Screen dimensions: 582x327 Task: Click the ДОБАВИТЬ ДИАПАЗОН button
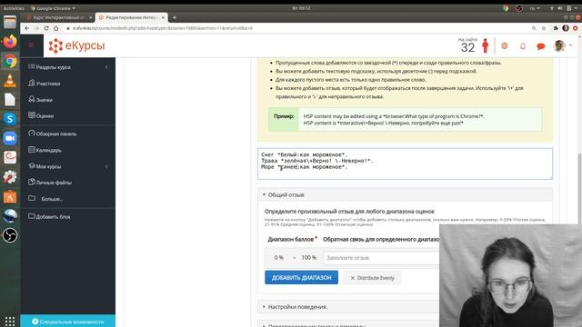click(301, 278)
